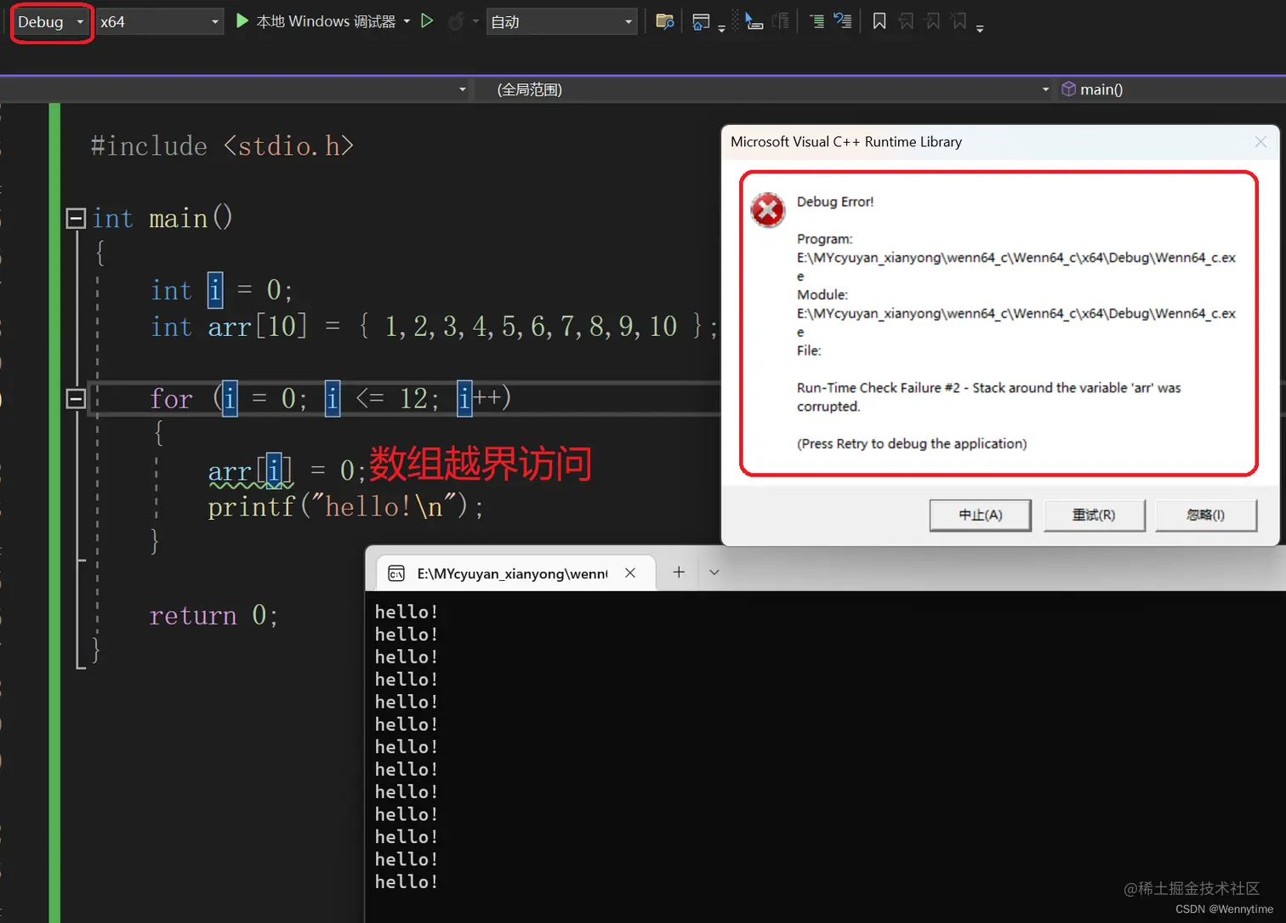Click the greyed-out hot reload flame icon
The width and height of the screenshot is (1286, 923).
click(x=456, y=21)
